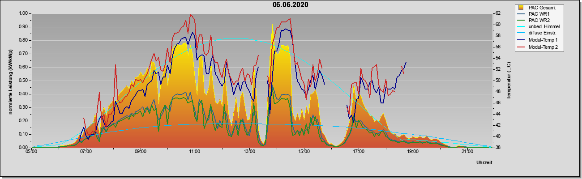Click the PAC WR1 legend line marker
This screenshot has height=179, width=582.
(521, 14)
